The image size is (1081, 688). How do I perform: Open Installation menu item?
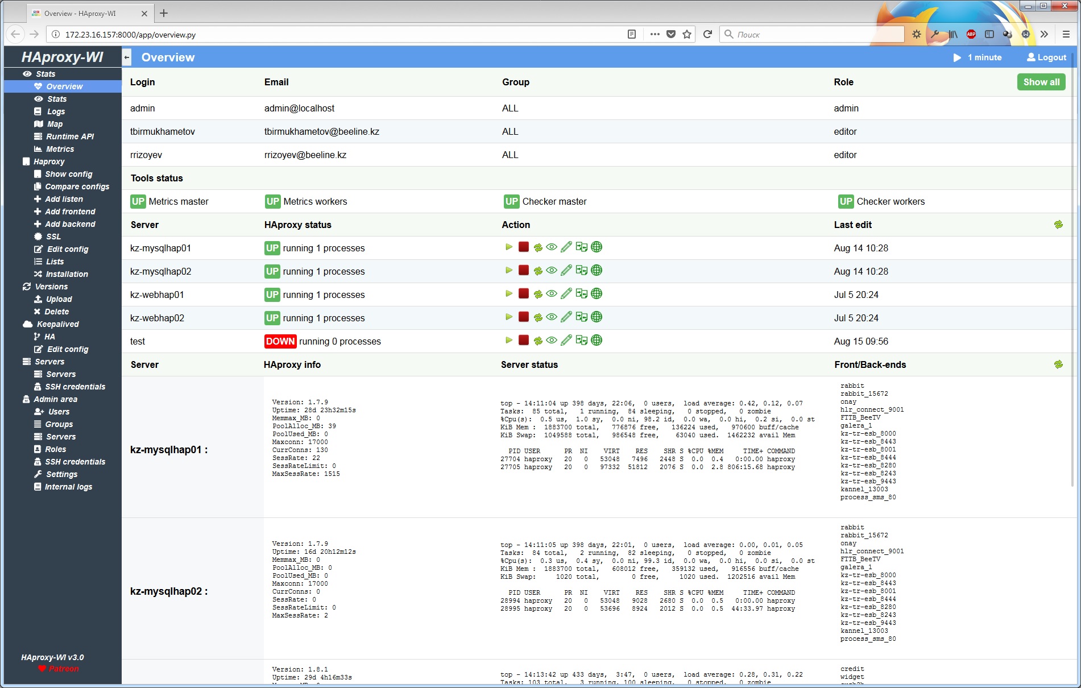pyautogui.click(x=61, y=274)
